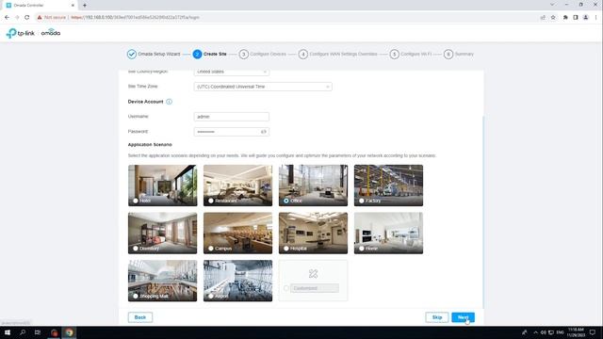Select the Hotel scenario radio button
The width and height of the screenshot is (603, 339).
(x=136, y=201)
